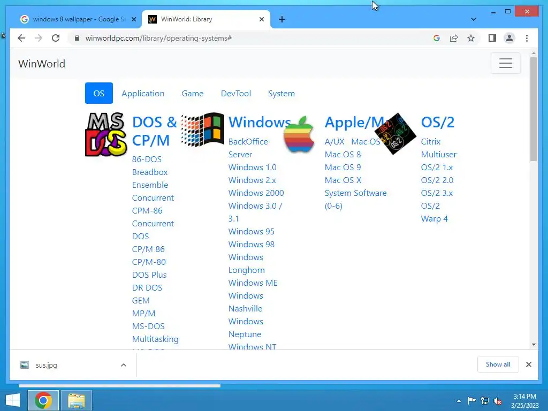The image size is (548, 411).
Task: Open the downloaded sus.jpg file
Action: pos(46,365)
